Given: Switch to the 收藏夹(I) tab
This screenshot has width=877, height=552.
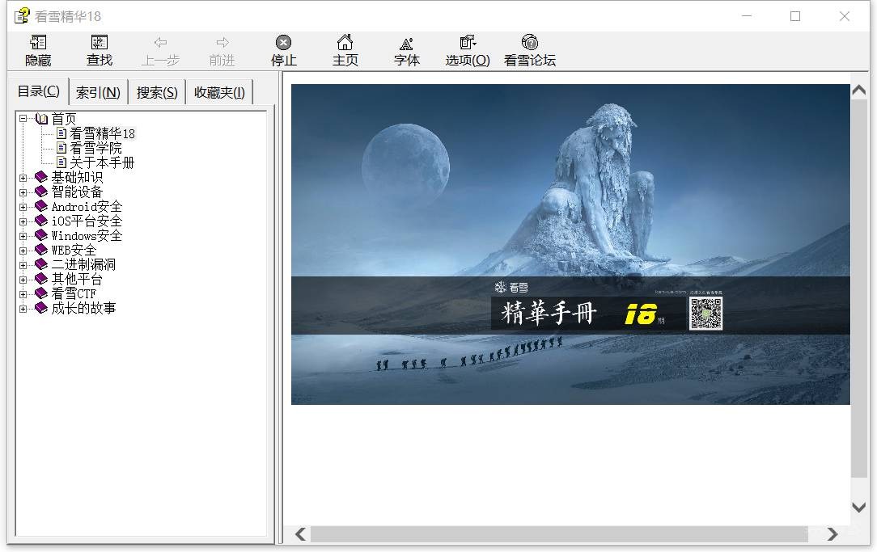Looking at the screenshot, I should pyautogui.click(x=219, y=92).
